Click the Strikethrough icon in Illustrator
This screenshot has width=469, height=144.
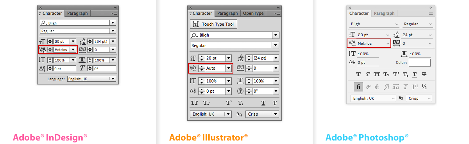(275, 103)
